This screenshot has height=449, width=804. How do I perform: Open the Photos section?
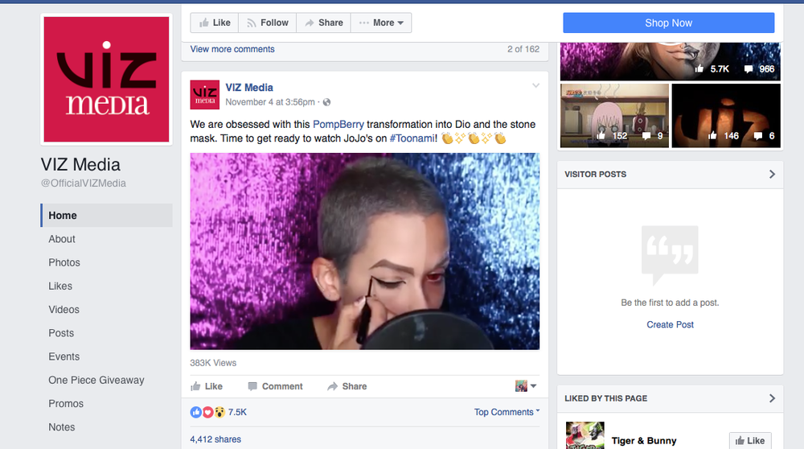[64, 263]
